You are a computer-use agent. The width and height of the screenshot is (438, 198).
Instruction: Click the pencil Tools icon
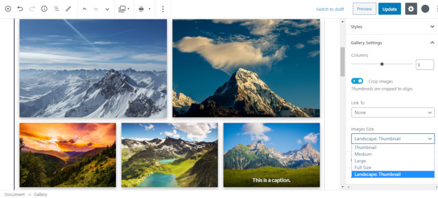click(68, 9)
